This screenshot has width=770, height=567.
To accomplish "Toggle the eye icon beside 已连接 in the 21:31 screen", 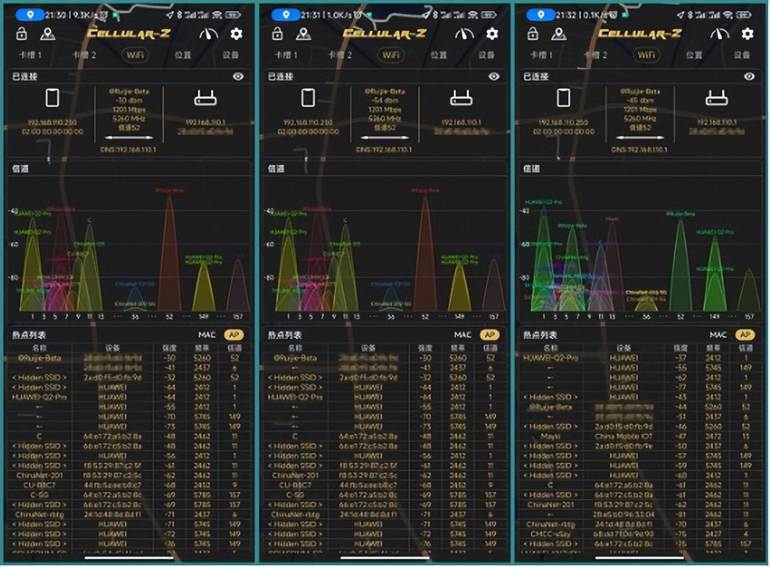I will (x=494, y=76).
